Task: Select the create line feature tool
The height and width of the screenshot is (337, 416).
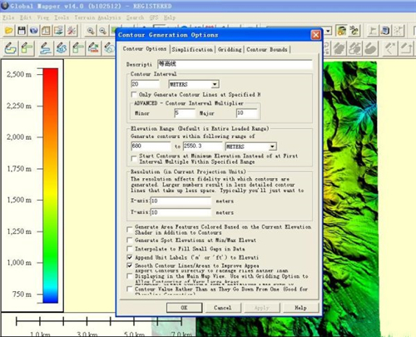Action: tap(45, 48)
